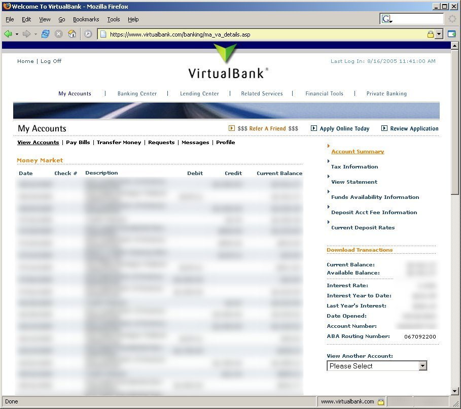The width and height of the screenshot is (461, 409).
Task: Switch to the Banking Center tab
Action: tap(137, 93)
